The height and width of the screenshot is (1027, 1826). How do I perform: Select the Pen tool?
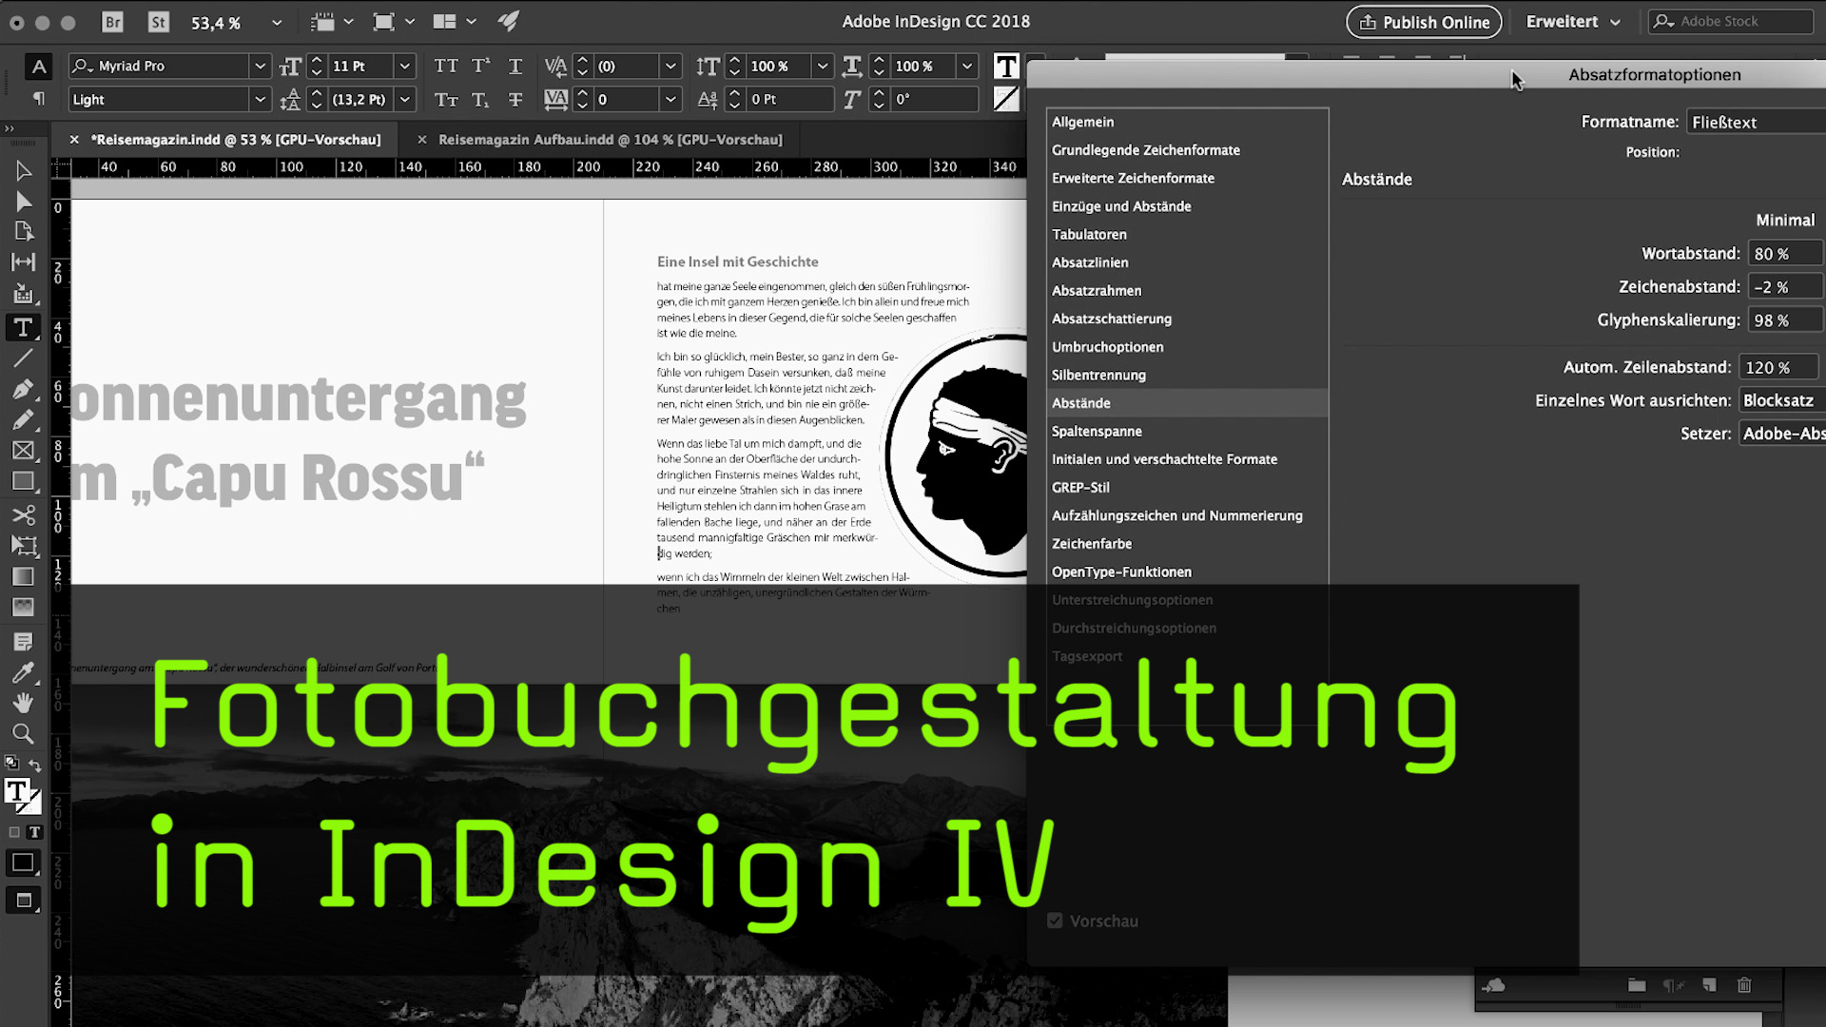click(24, 390)
